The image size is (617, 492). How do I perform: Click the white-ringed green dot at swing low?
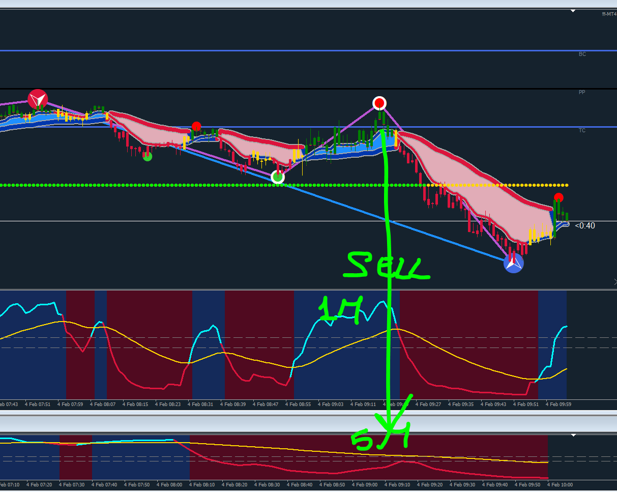pyautogui.click(x=277, y=177)
